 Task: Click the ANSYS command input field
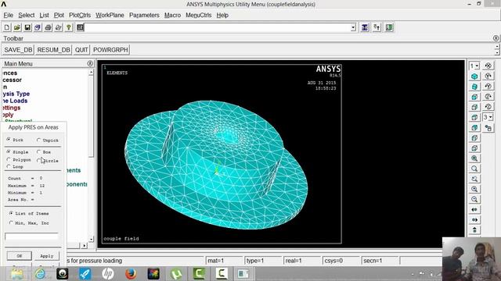217,27
